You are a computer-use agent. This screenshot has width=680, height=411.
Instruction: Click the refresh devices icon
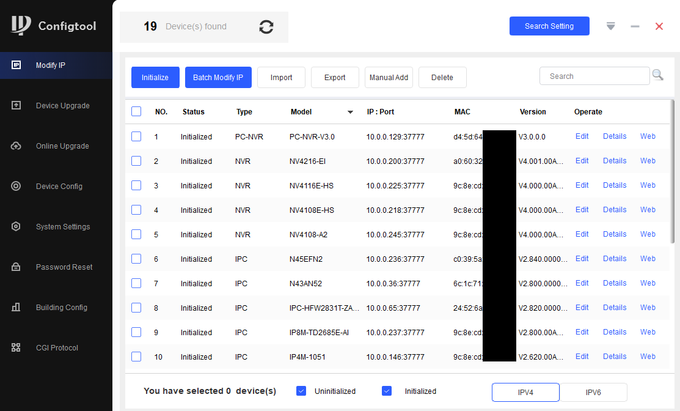(x=266, y=27)
